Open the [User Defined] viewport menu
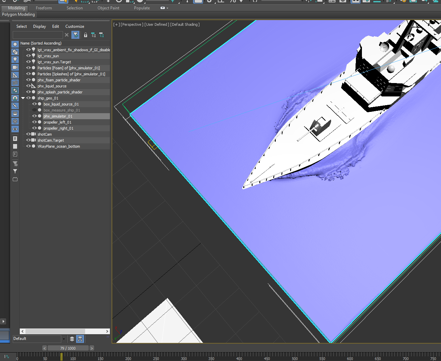This screenshot has height=361, width=441. 157,24
